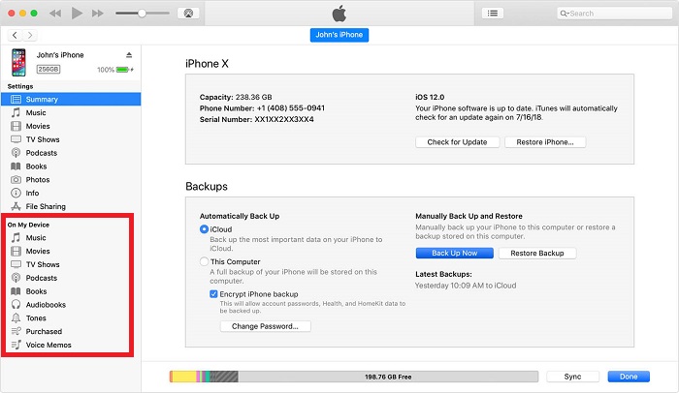Toggle Encrypt iPhone backup checkbox
Screen dimensions: 679x393
213,294
